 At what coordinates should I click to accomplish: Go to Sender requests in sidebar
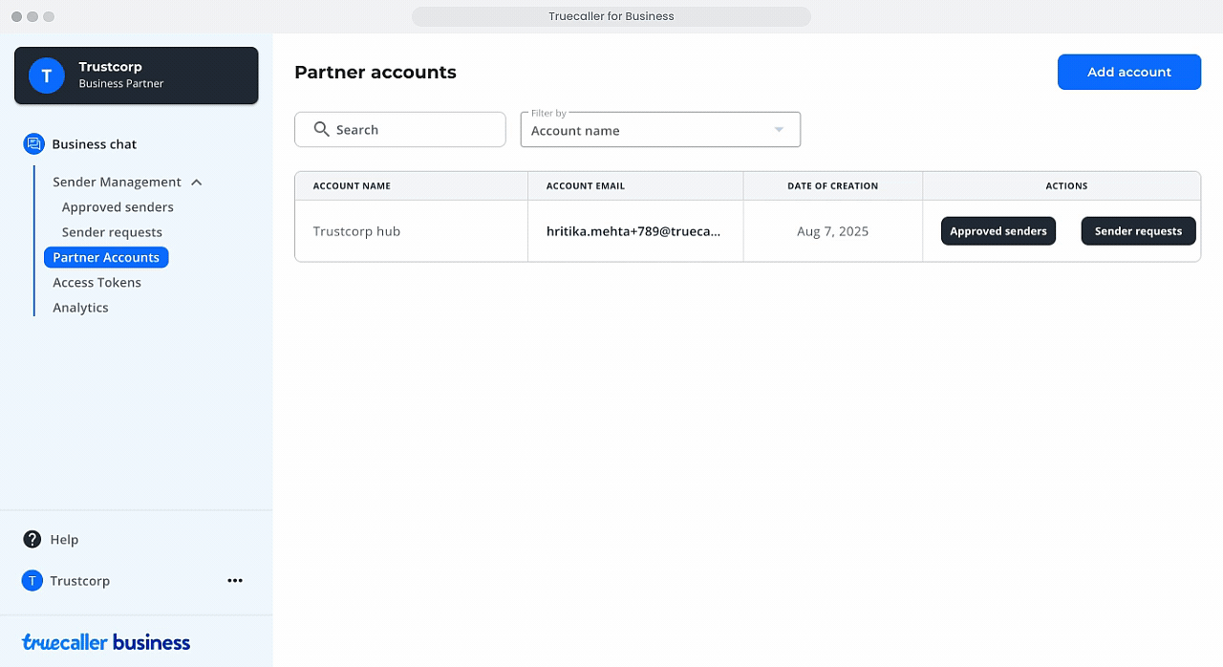[112, 232]
